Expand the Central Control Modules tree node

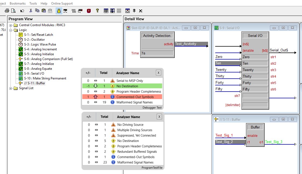[x=11, y=25]
